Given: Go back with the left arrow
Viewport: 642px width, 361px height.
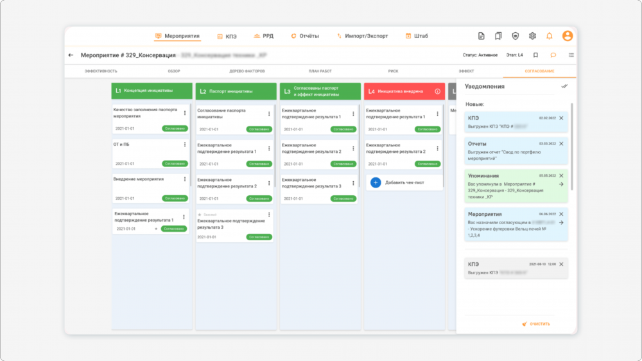Looking at the screenshot, I should click(x=71, y=55).
